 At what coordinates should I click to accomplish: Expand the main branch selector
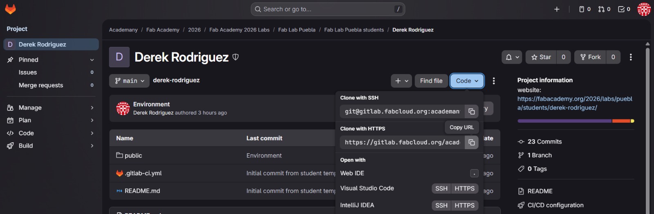[x=130, y=81]
